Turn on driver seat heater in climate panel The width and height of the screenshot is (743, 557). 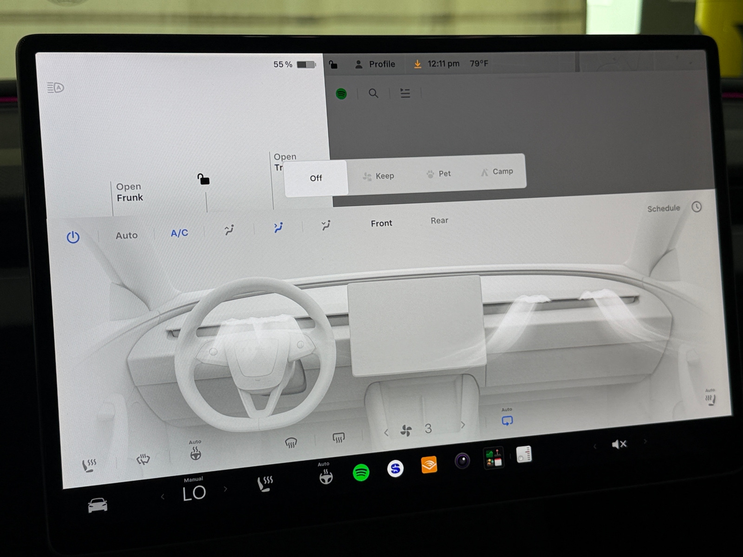point(89,465)
